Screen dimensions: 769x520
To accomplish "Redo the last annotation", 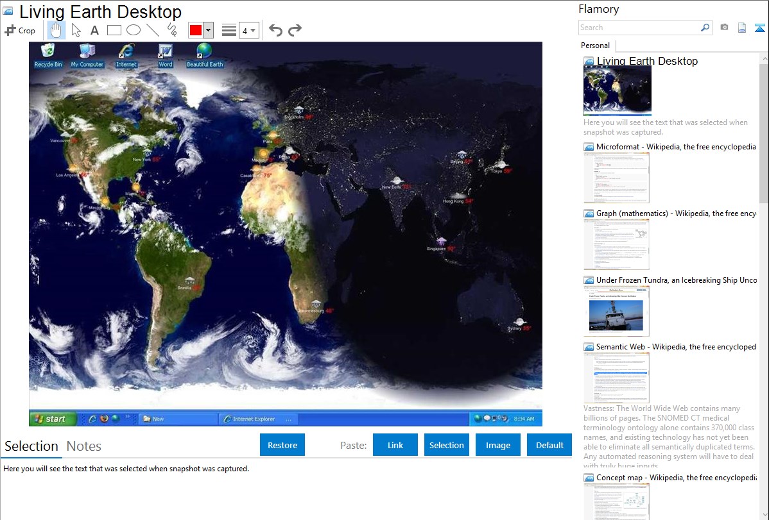I will 295,30.
